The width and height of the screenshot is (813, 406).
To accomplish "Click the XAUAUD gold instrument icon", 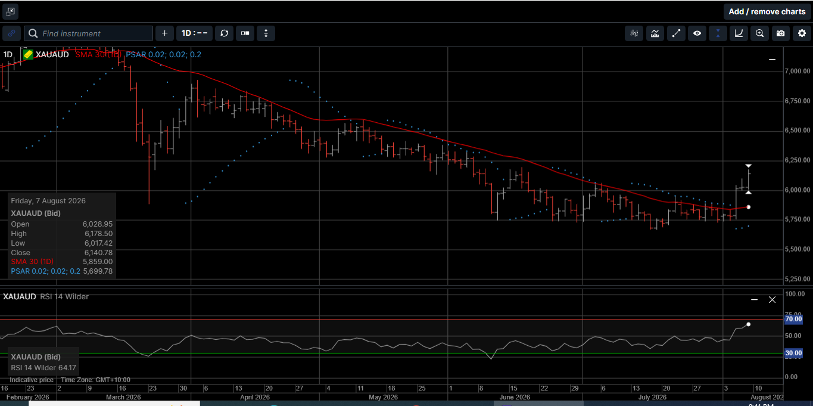I will (28, 54).
